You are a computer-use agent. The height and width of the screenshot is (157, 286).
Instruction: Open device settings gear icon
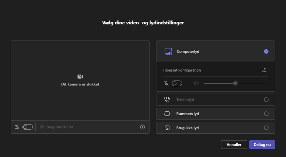(142, 127)
